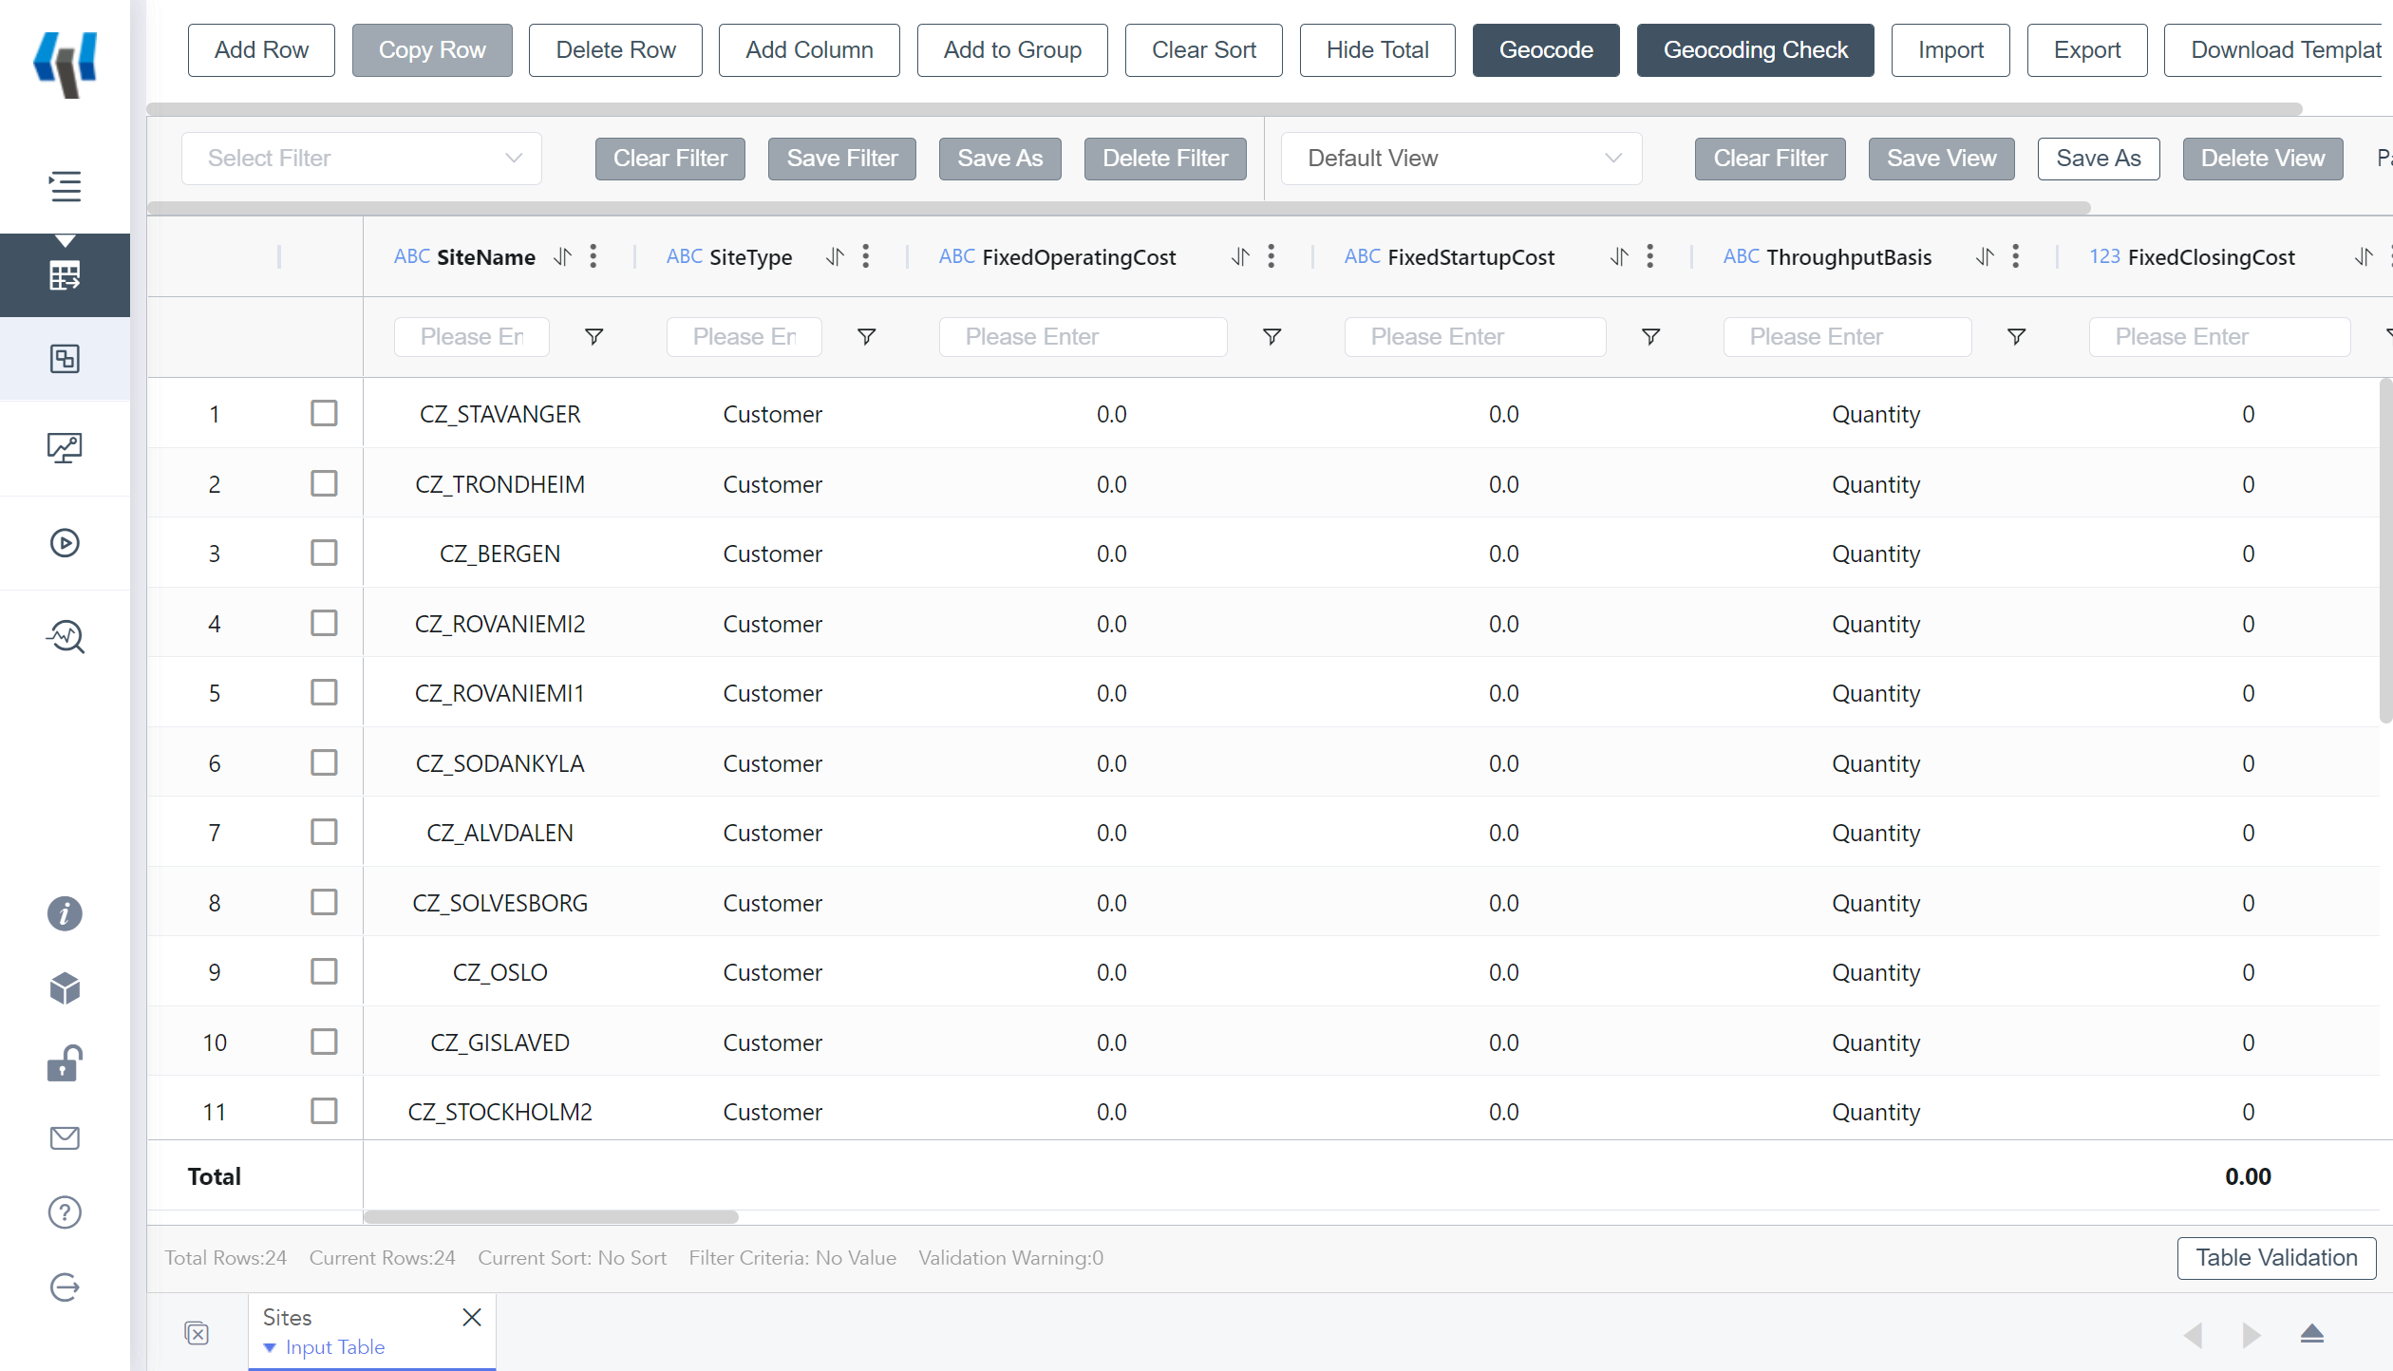
Task: Open ThroughputBasis column options menu
Action: click(x=2016, y=256)
